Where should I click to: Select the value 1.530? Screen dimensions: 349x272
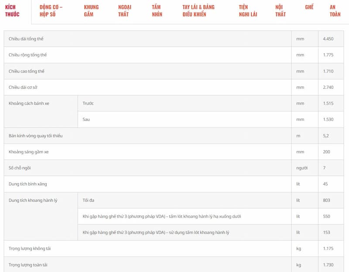click(x=328, y=119)
